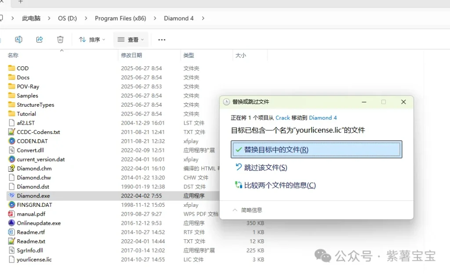
Task: Expand the chevron after Diamond 4 breadcrumb
Action: 203,18
